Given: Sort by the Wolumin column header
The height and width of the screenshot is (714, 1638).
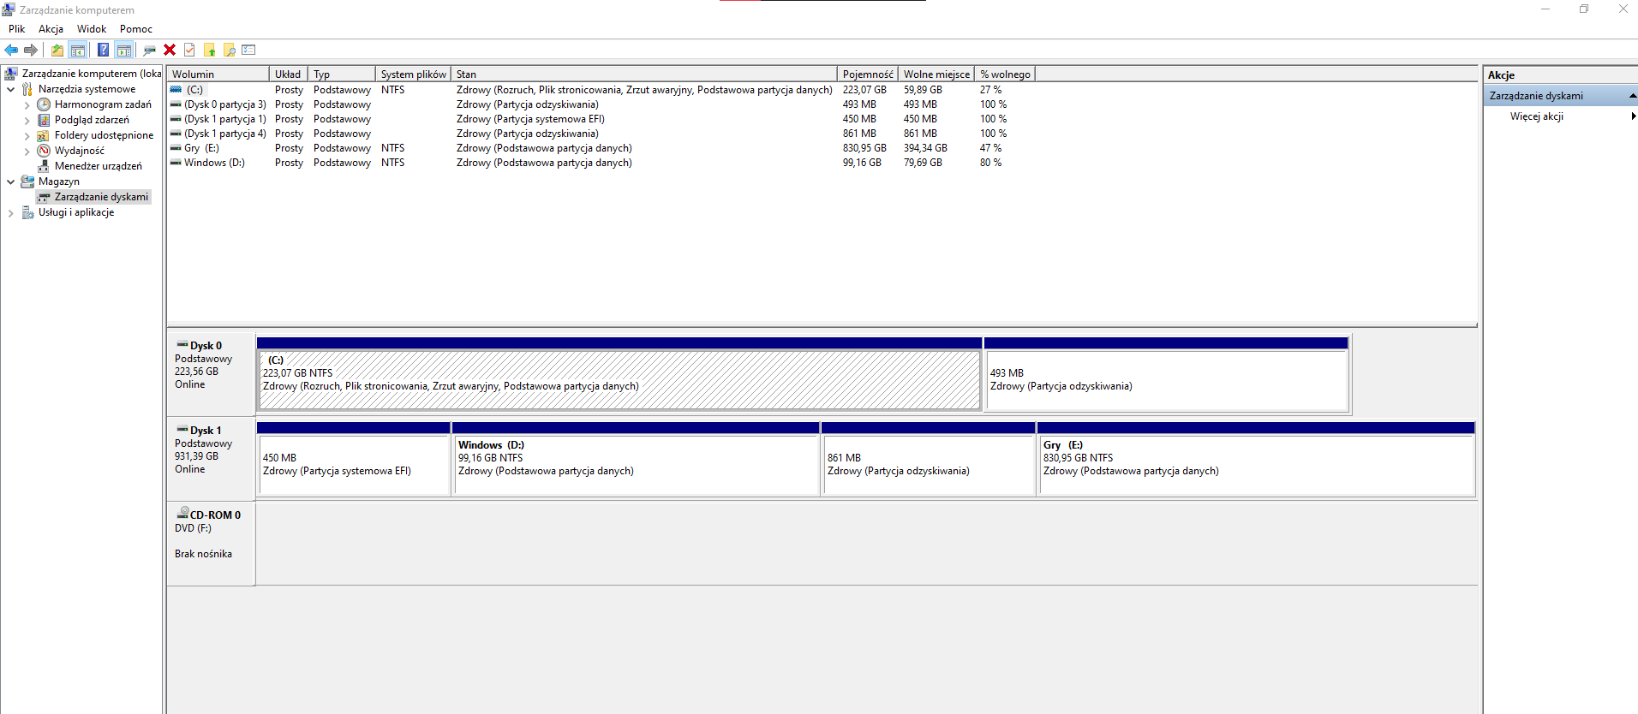Looking at the screenshot, I should [x=218, y=74].
